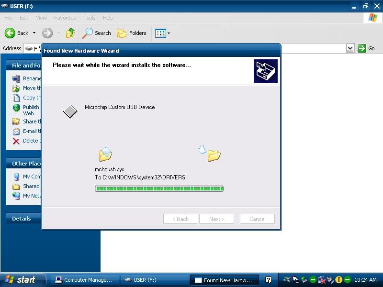Click the wizard's Back button
The height and width of the screenshot is (287, 383).
(180, 219)
